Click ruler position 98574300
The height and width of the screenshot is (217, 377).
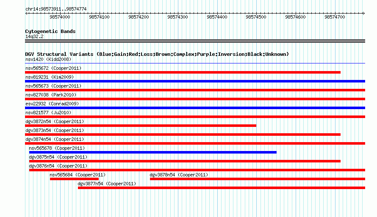(x=177, y=17)
